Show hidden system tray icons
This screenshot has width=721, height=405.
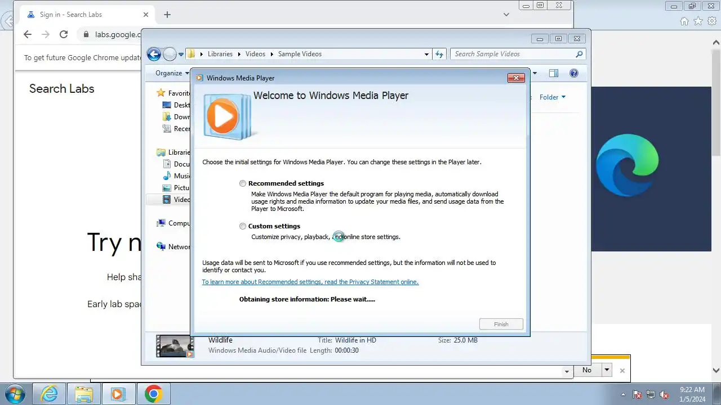click(624, 394)
